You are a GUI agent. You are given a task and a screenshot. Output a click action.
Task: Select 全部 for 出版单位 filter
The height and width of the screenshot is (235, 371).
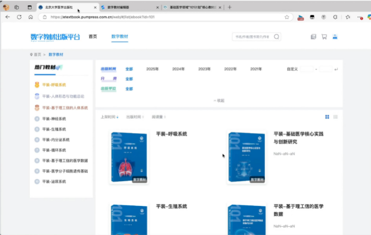(x=129, y=88)
